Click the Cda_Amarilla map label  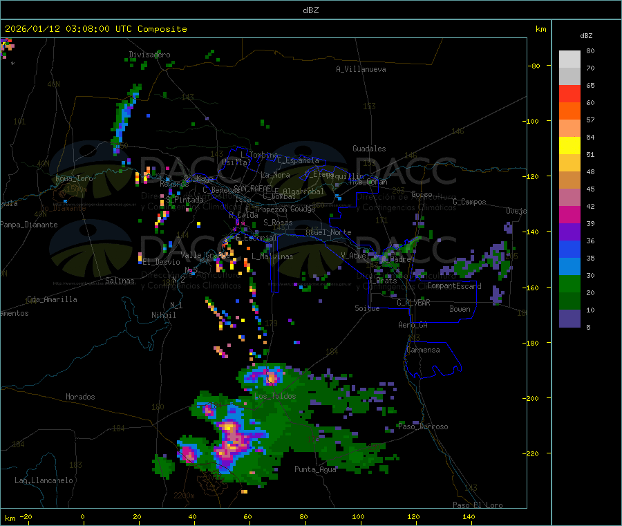[52, 299]
